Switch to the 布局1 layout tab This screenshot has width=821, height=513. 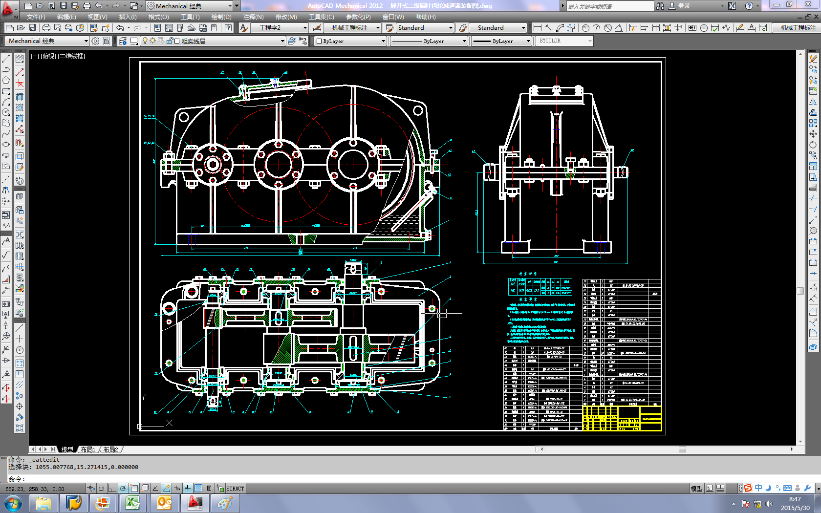tap(88, 449)
